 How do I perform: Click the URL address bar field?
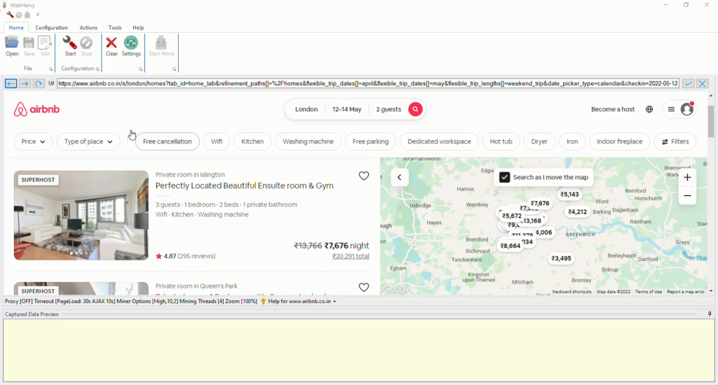pyautogui.click(x=367, y=83)
